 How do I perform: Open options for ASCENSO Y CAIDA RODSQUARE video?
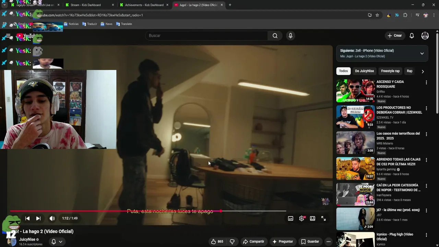426,82
